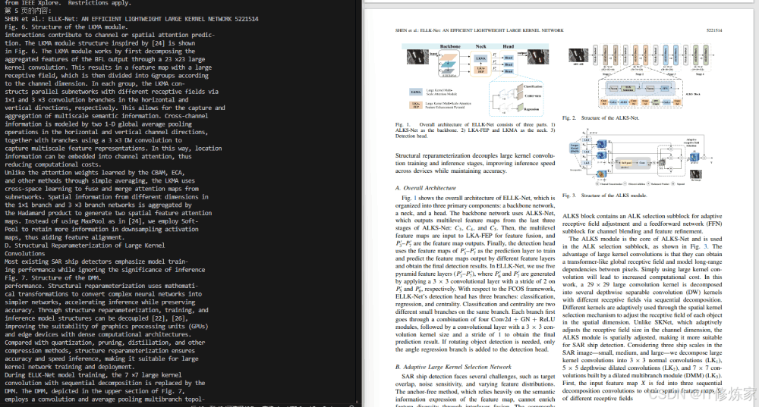Screen dimensions: 759x407
Task: Click the Fig. 2 ALKS-Net structure diagram
Action: [642, 76]
